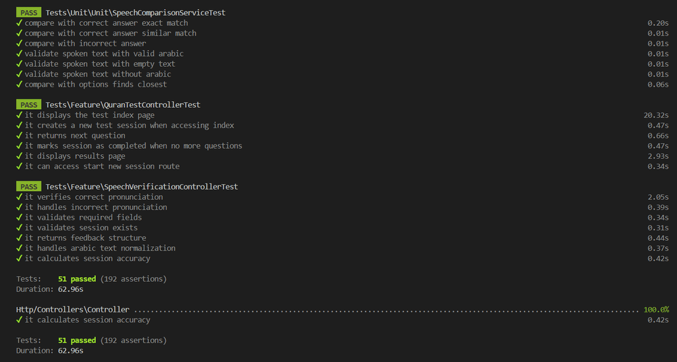Click PASS badge beside SpeechComparisonServiceTest
Screen dimensions: 677x362
[28, 13]
